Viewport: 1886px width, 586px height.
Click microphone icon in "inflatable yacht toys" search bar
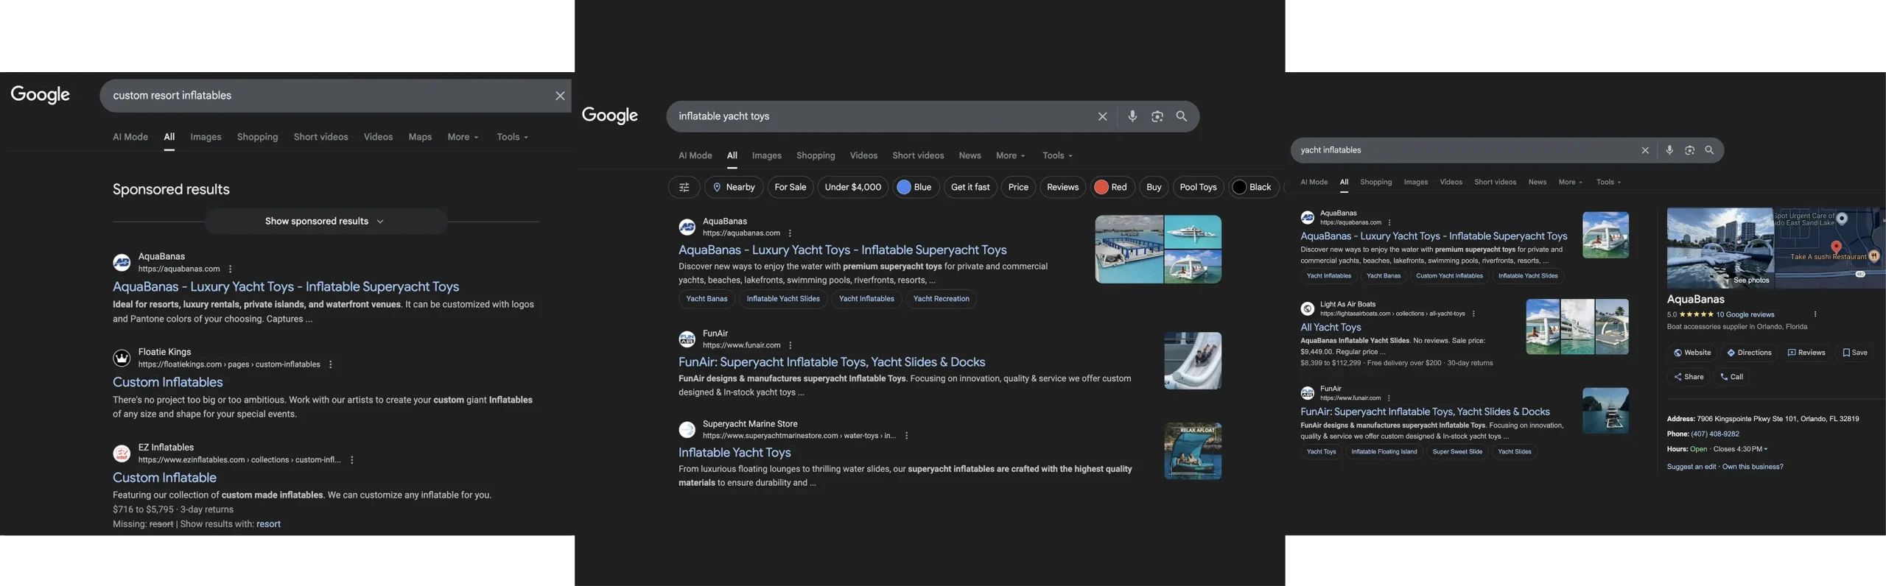click(1132, 116)
